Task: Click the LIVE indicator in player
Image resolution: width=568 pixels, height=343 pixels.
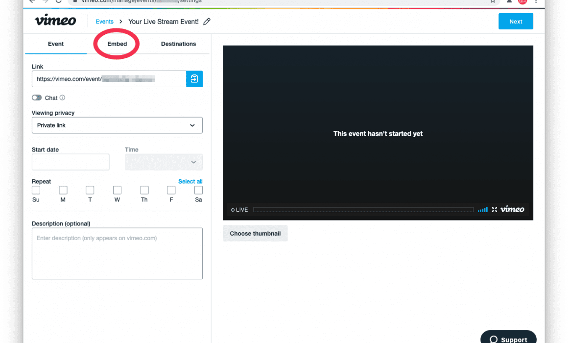Action: (239, 210)
